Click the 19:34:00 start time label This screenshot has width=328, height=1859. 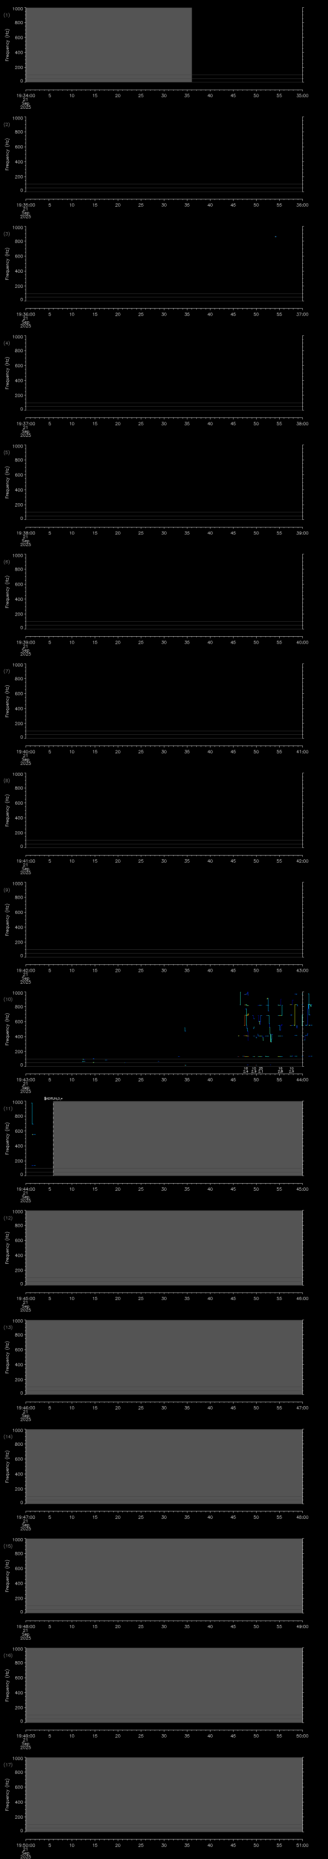click(25, 95)
